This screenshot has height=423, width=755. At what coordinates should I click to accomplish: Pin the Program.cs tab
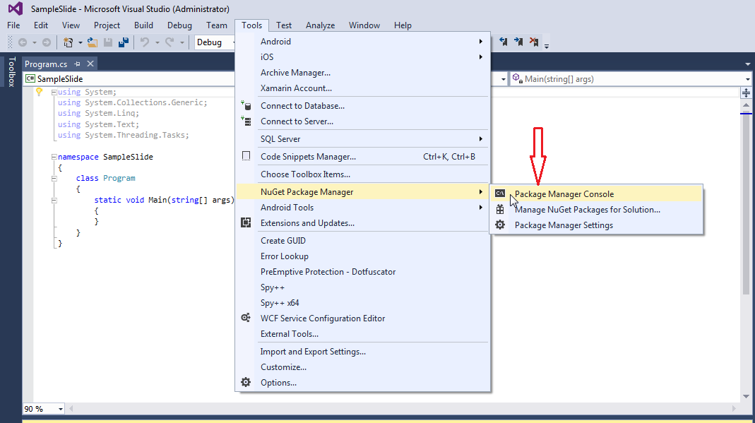click(x=77, y=64)
